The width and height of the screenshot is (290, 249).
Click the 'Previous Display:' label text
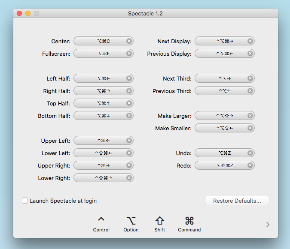pos(169,54)
